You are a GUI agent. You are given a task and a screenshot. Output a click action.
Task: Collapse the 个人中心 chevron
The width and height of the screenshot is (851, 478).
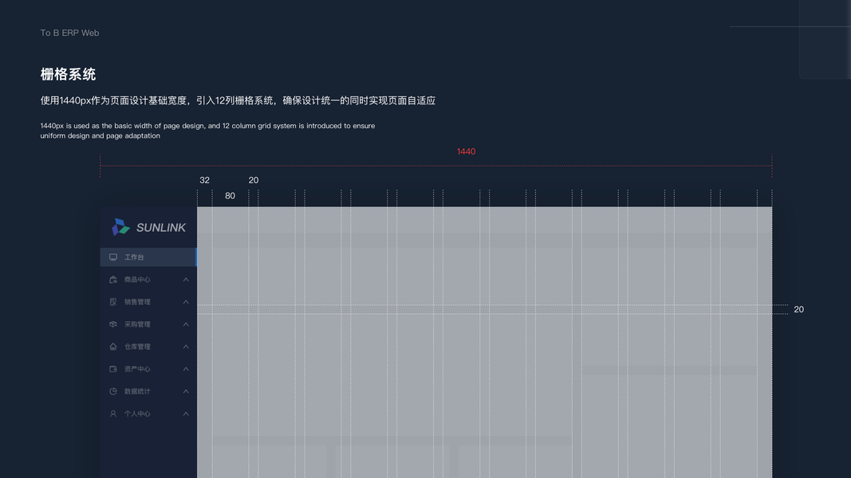click(186, 413)
